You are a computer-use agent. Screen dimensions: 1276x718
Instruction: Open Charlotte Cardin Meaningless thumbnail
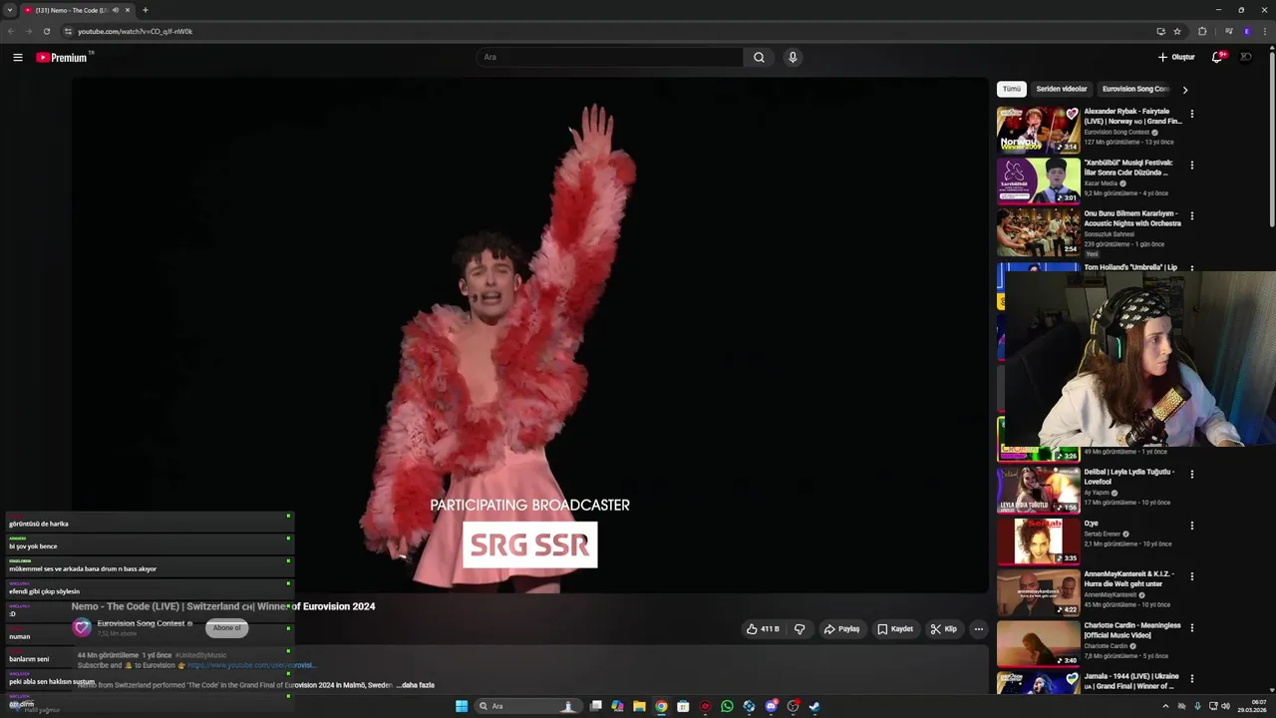1038,644
